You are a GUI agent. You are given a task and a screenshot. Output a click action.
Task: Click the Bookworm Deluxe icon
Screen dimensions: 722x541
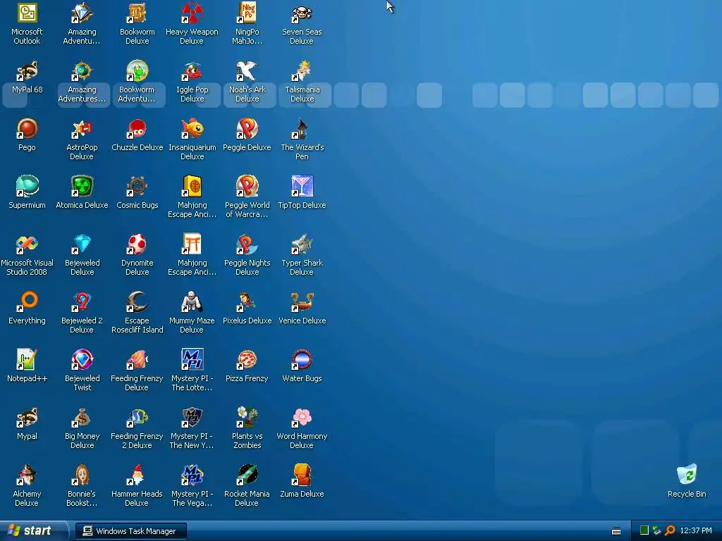[x=137, y=13]
